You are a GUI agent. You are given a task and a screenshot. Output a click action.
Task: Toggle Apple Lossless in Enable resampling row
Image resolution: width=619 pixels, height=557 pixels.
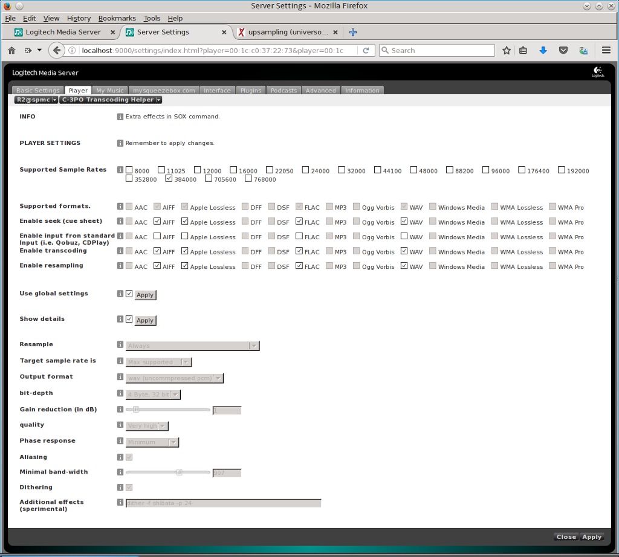[185, 266]
